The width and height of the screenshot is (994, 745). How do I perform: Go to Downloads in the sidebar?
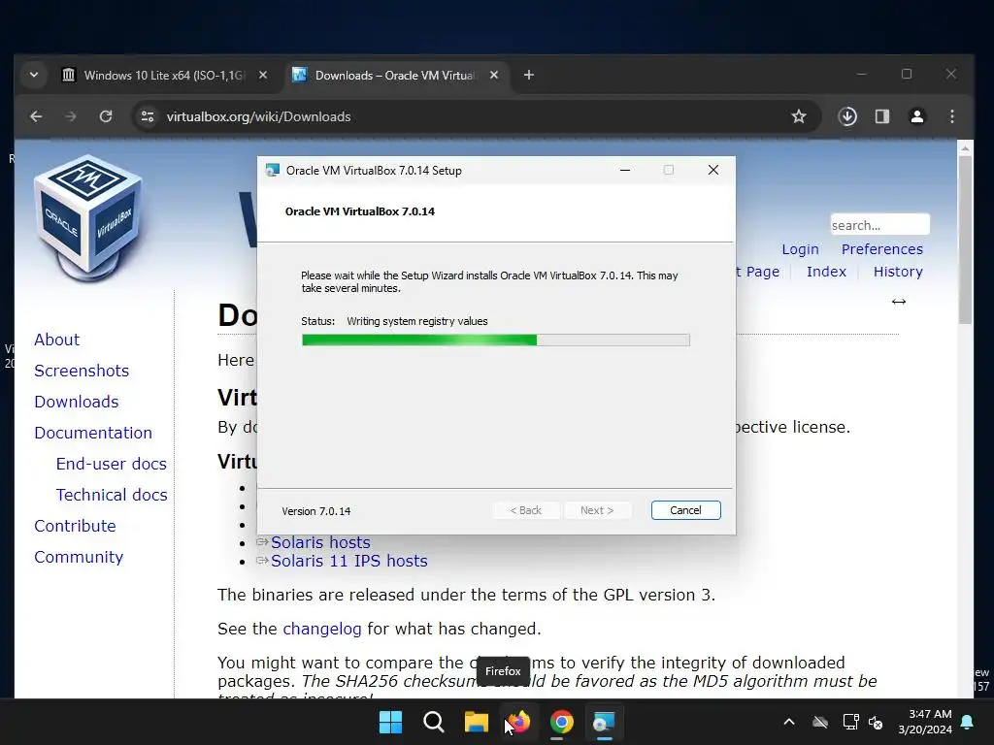click(x=77, y=402)
